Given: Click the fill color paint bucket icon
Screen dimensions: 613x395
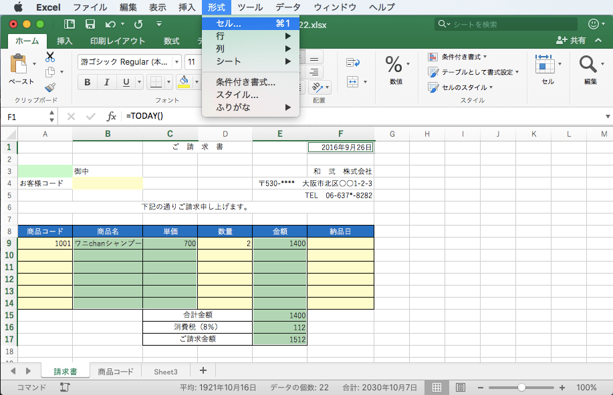Looking at the screenshot, I should [x=183, y=82].
